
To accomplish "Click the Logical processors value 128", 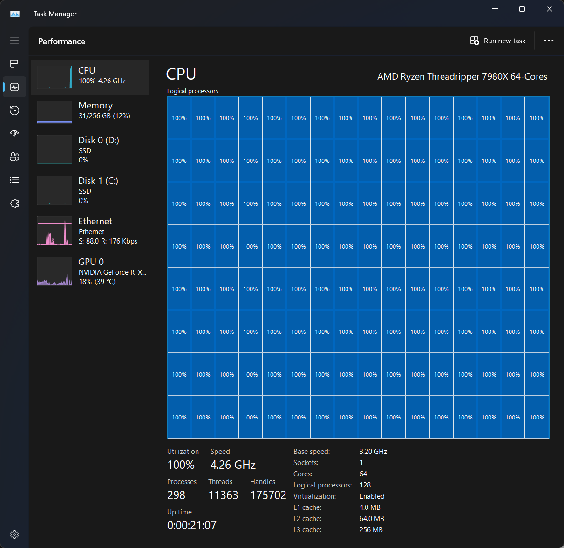I will click(x=365, y=485).
